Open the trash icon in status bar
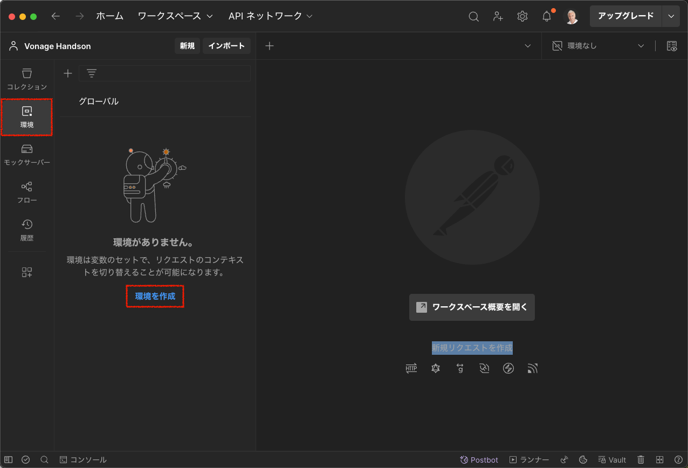688x468 pixels. click(641, 460)
